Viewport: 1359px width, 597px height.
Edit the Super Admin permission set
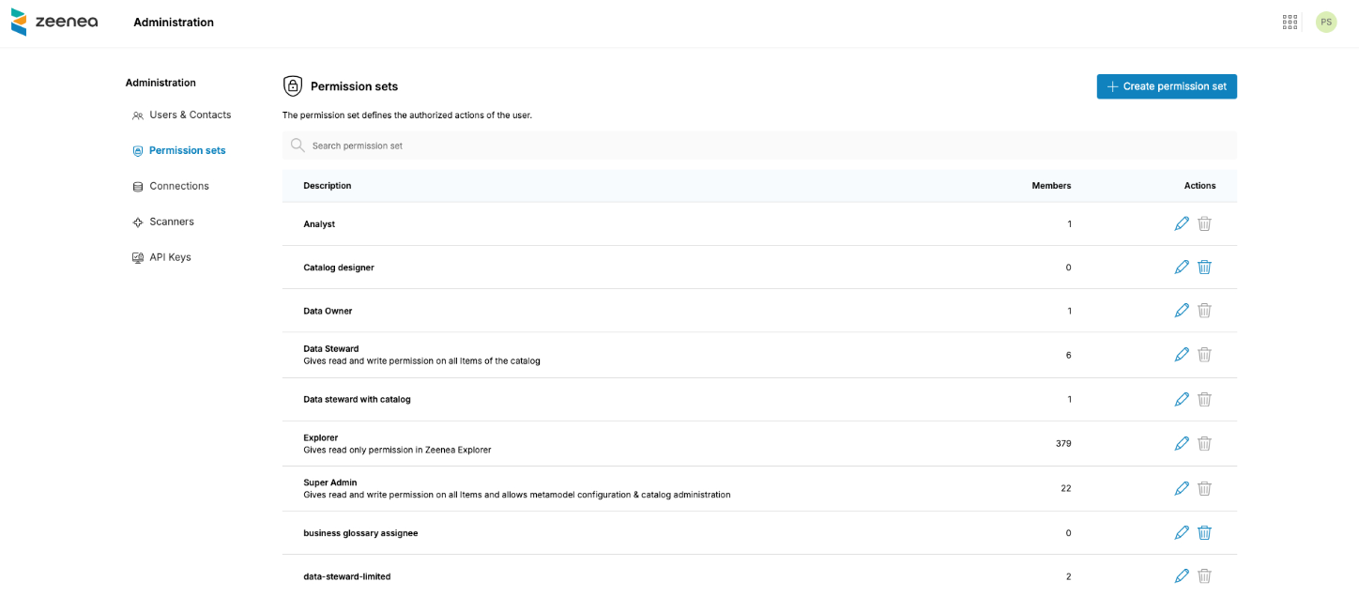tap(1182, 488)
